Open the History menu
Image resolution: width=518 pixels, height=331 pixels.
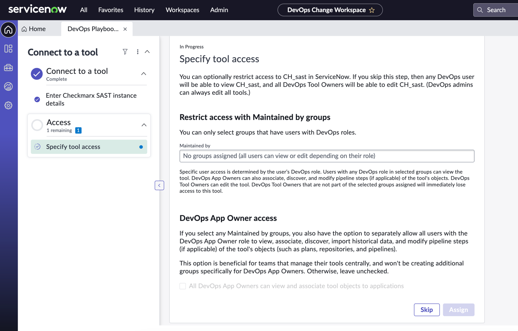[x=144, y=10]
